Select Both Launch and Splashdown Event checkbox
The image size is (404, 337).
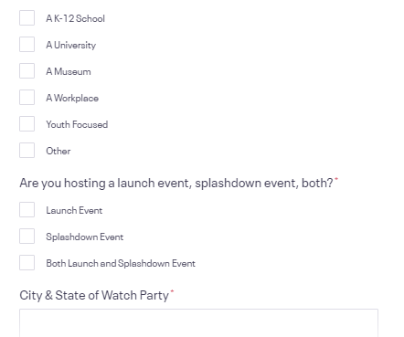[x=27, y=263]
